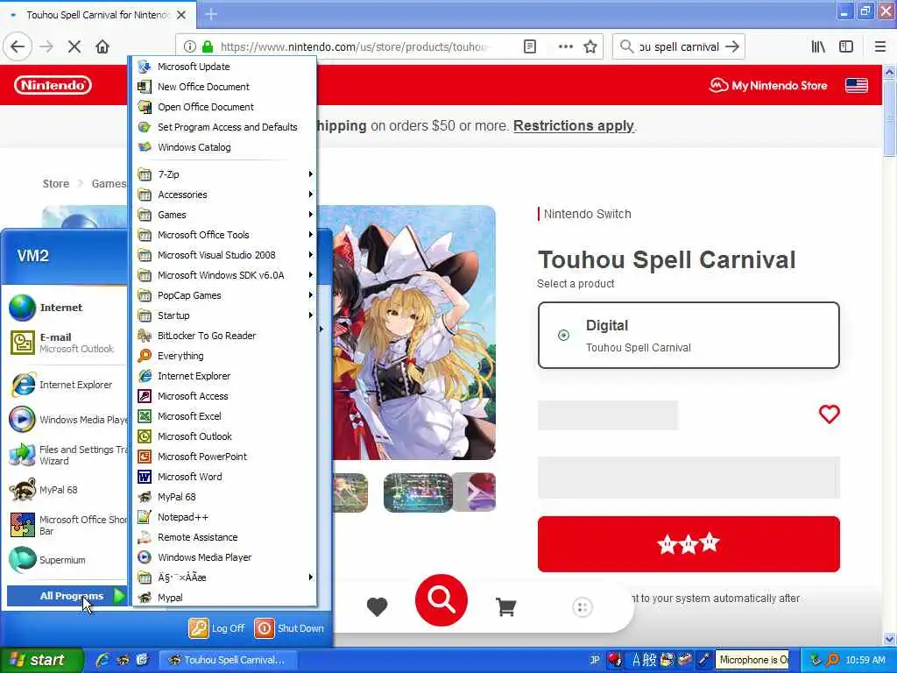The width and height of the screenshot is (897, 673).
Task: Click Internet Explorer quick launch icon
Action: point(103,660)
